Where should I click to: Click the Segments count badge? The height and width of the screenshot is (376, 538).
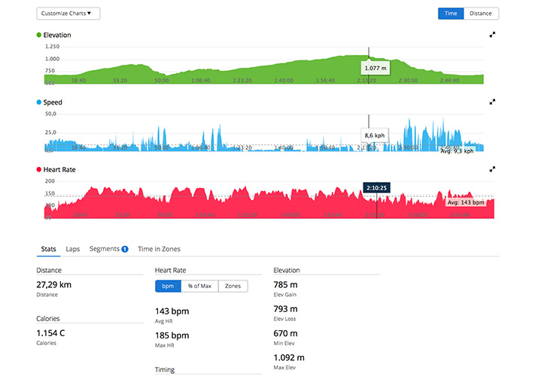coord(125,249)
